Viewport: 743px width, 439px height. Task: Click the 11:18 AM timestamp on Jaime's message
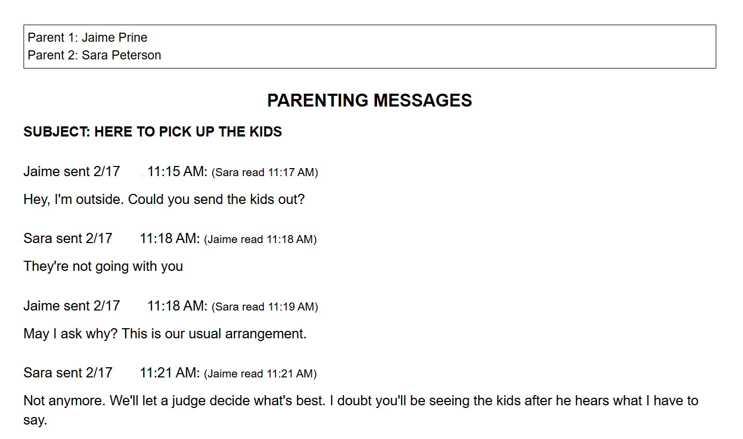click(x=177, y=306)
